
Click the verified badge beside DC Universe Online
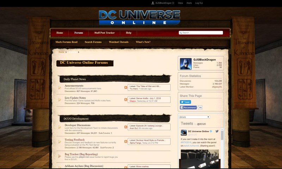(x=211, y=131)
